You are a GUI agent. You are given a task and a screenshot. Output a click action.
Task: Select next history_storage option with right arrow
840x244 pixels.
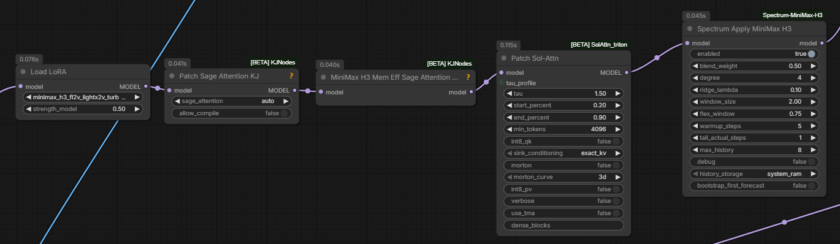pyautogui.click(x=814, y=173)
